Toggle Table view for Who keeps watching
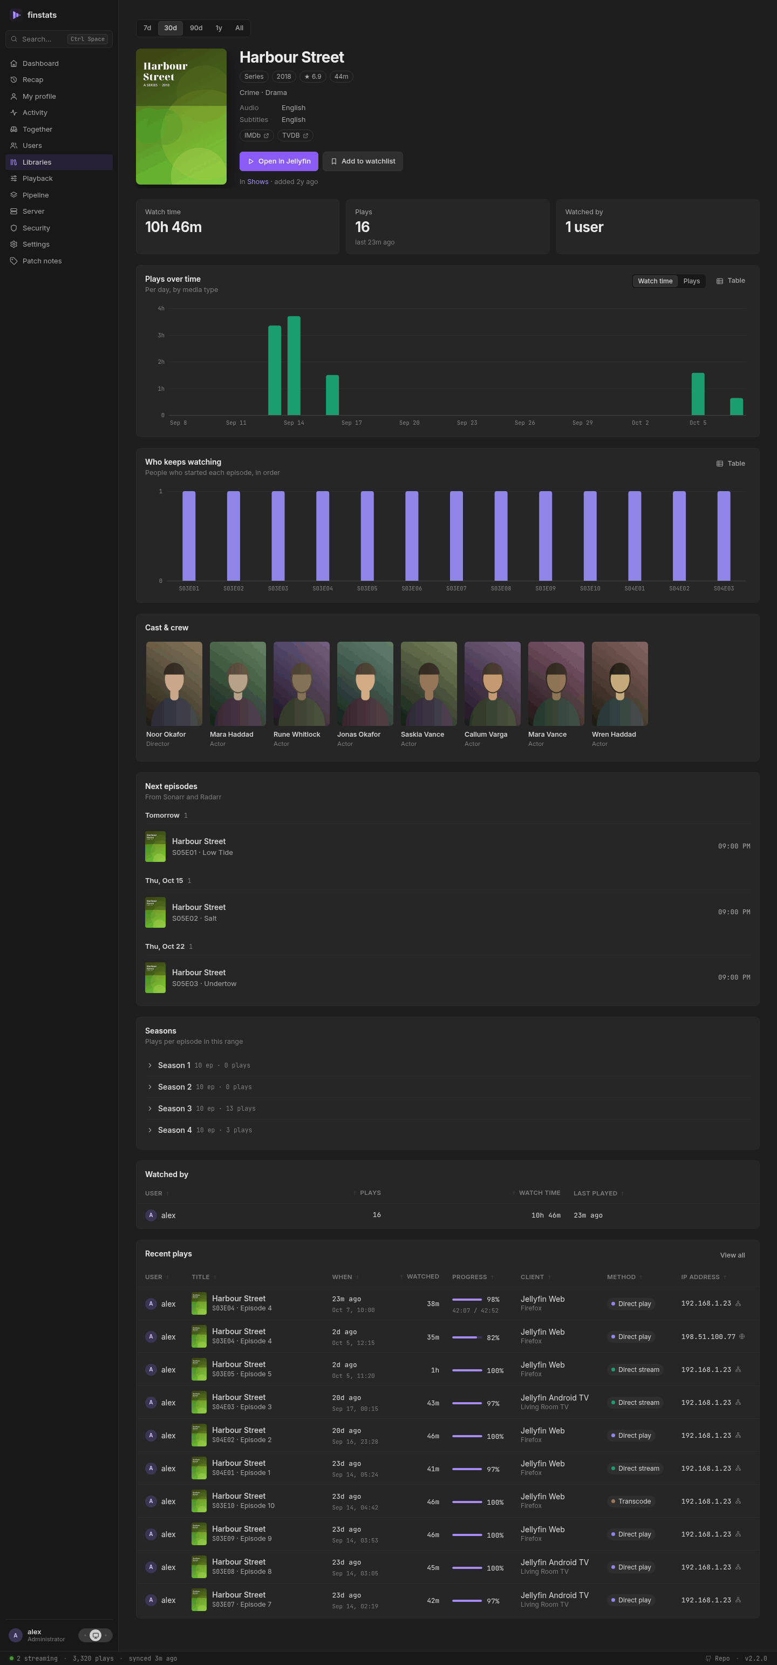 pyautogui.click(x=731, y=464)
